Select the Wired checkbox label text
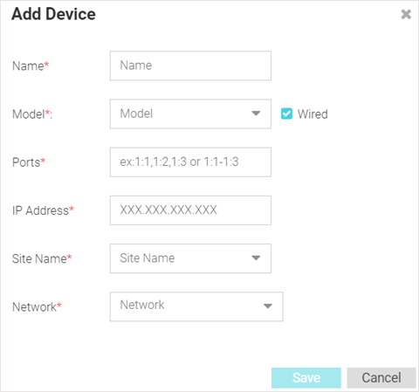419x392 pixels. (x=313, y=113)
